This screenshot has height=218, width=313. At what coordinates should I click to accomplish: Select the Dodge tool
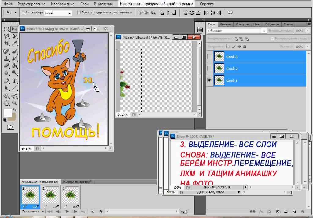pos(14,72)
